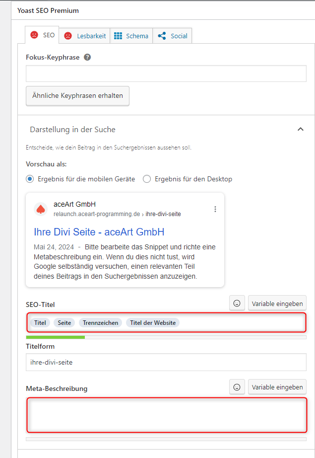Screen dimensions: 315x458
Task: Click Ähnliche Keyphrasen erhalten button
Action: (x=77, y=95)
